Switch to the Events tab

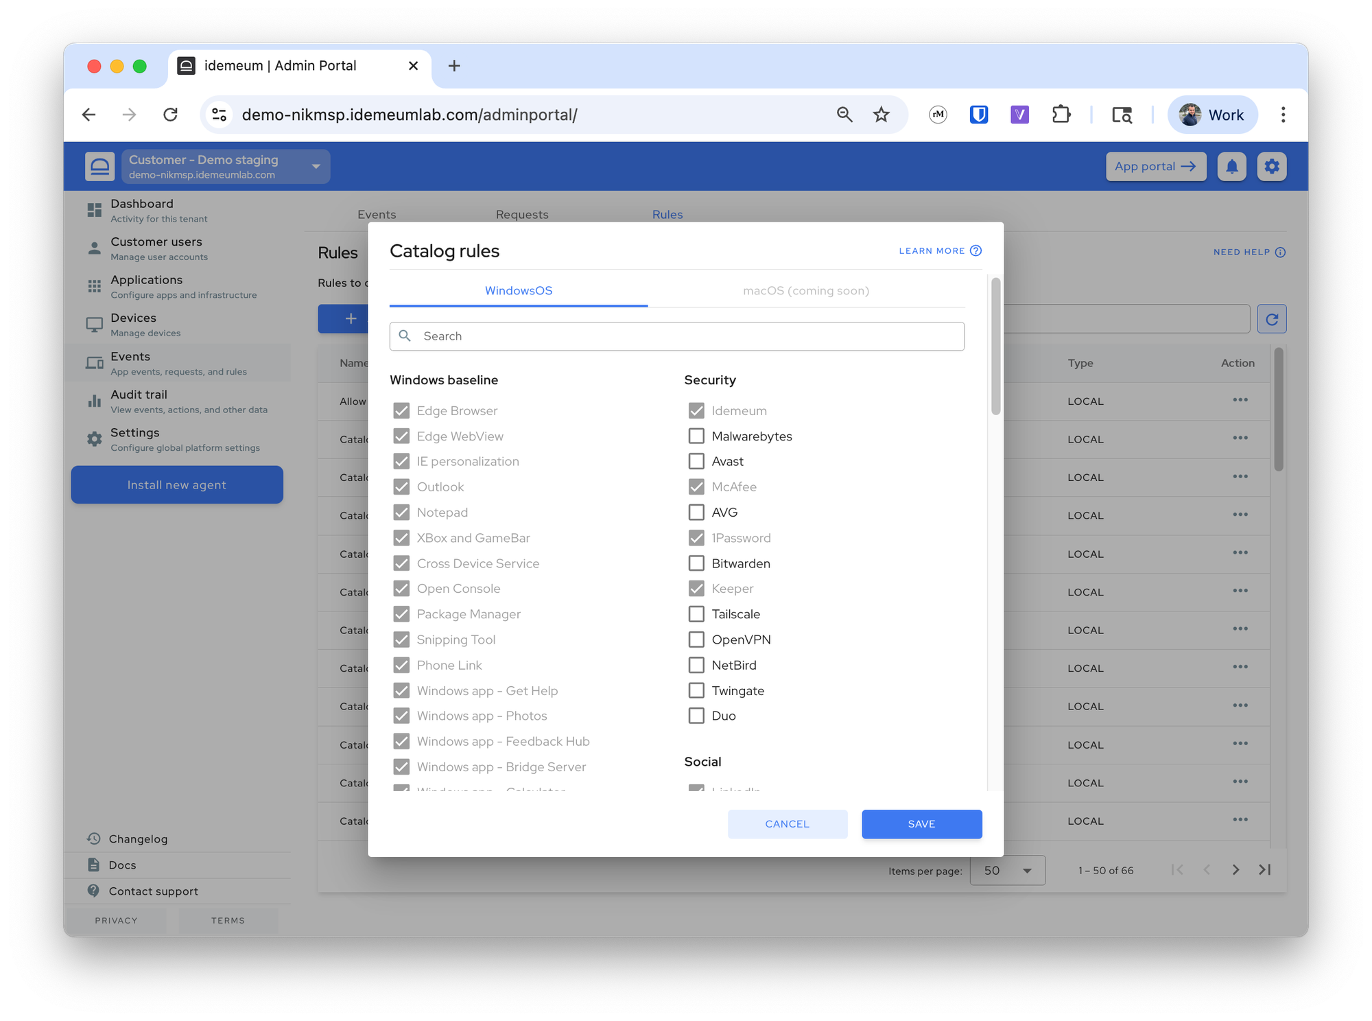coord(377,215)
